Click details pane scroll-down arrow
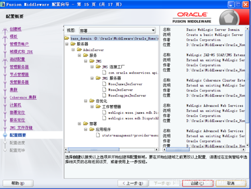Screen dimensions: 251x189 247,145
